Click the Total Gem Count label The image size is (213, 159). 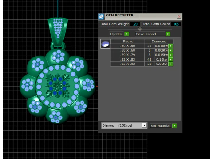(x=156, y=24)
